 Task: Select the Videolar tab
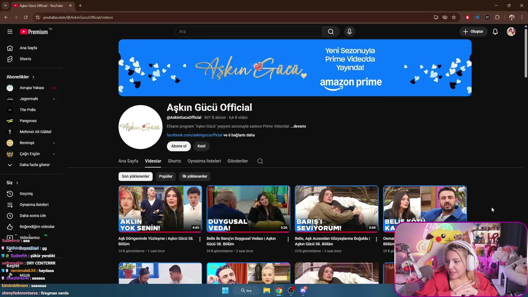pos(153,161)
